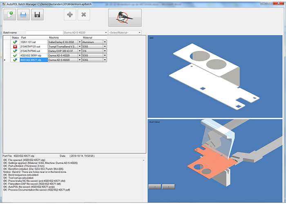Click status icon for 10261-101.sat
This screenshot has height=204, width=286.
[15, 42]
